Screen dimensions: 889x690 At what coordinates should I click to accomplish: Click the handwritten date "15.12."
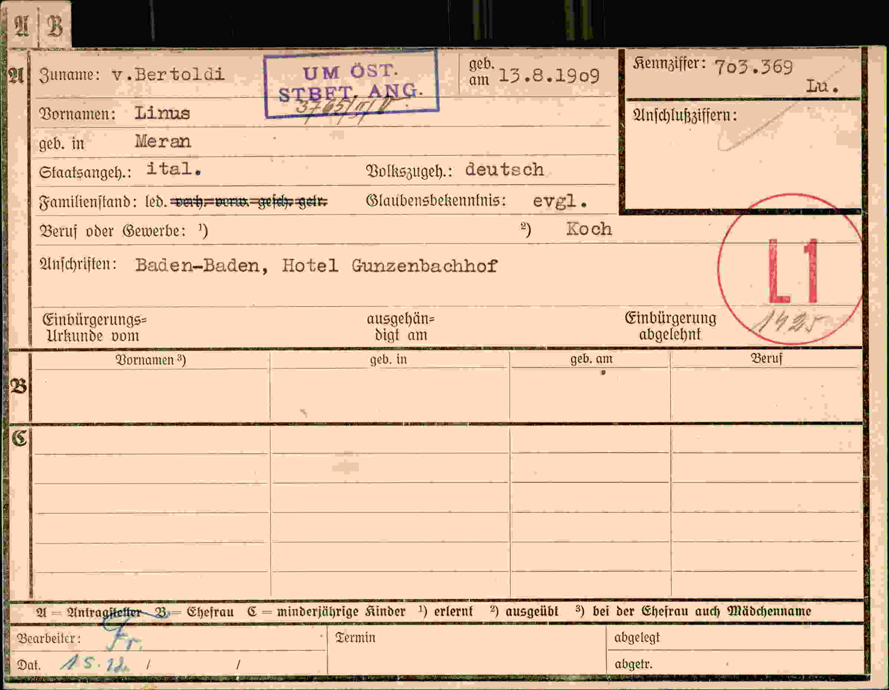(95, 664)
